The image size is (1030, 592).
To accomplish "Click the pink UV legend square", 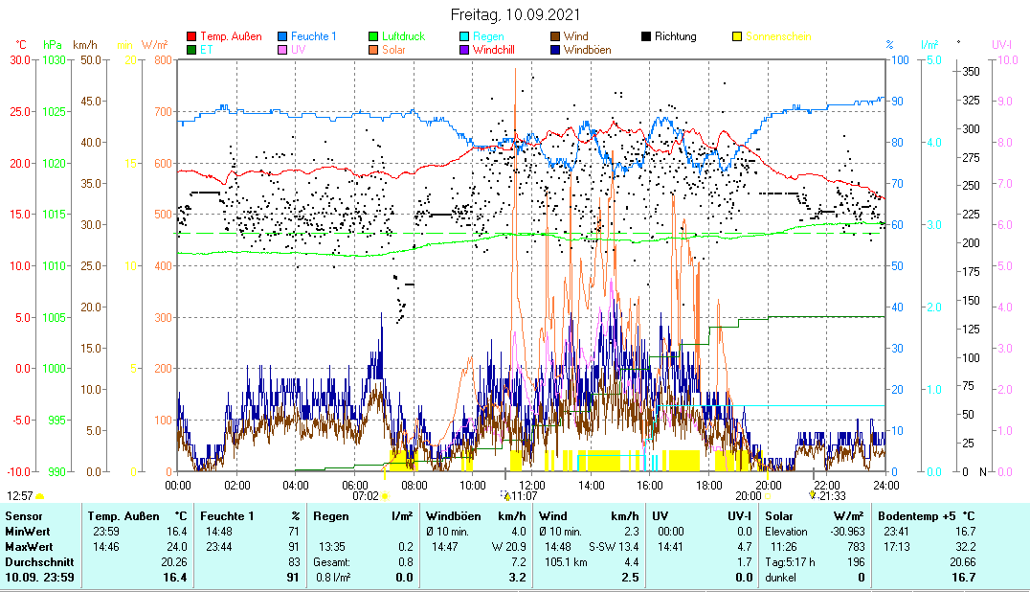I will 282,49.
